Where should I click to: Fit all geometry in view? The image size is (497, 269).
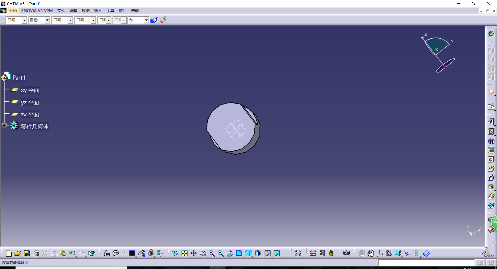pyautogui.click(x=185, y=253)
